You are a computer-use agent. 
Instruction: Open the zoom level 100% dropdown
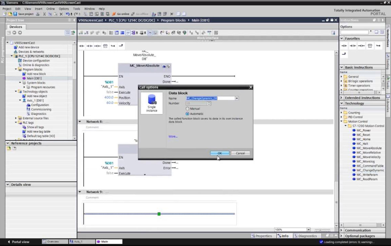(x=308, y=230)
